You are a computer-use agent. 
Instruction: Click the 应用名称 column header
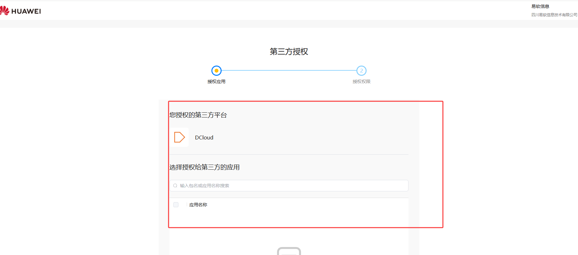point(198,205)
